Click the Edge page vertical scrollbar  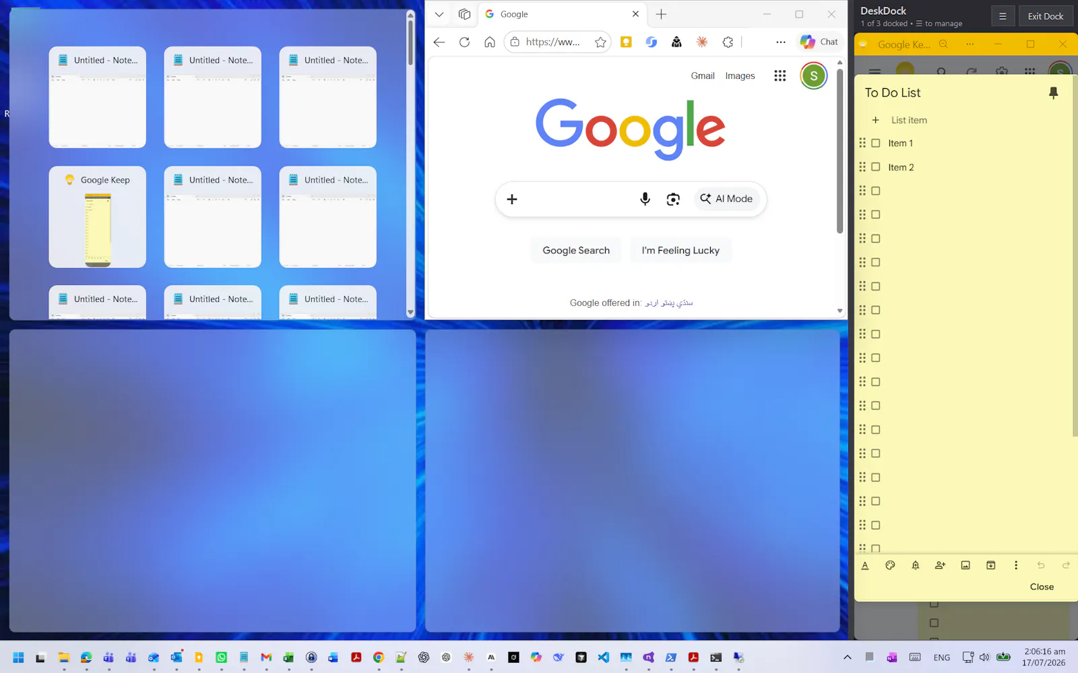click(x=839, y=150)
